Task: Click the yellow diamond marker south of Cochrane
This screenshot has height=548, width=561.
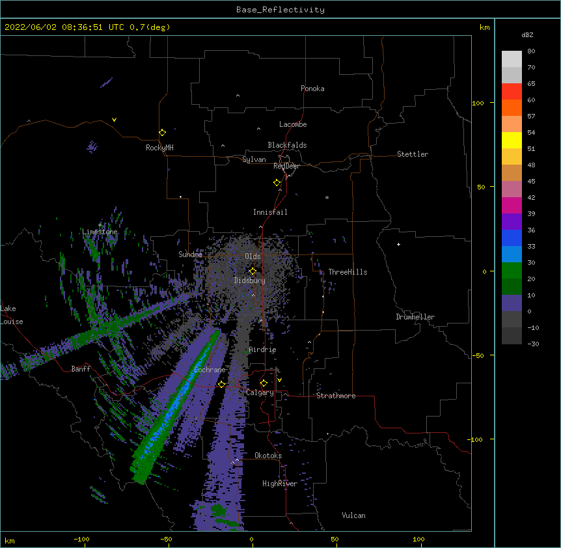Action: click(x=221, y=384)
